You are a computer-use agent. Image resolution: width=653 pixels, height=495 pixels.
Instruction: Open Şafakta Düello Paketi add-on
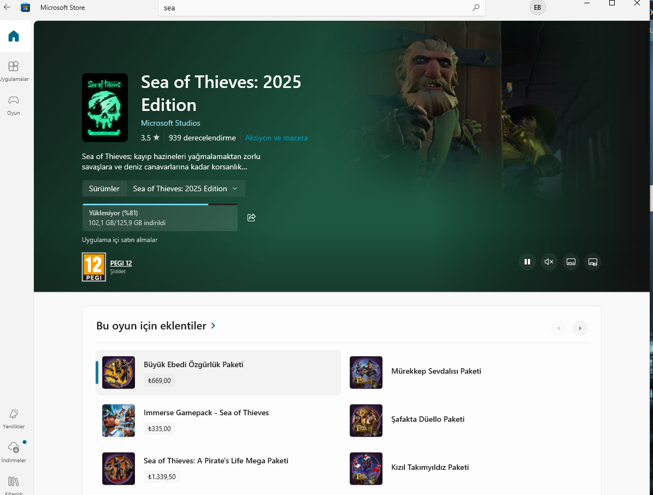[x=466, y=421]
